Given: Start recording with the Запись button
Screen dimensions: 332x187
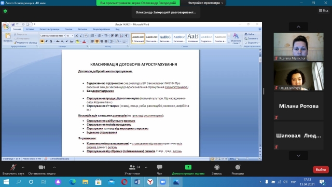Looking at the screenshot, I should pyautogui.click(x=217, y=170).
